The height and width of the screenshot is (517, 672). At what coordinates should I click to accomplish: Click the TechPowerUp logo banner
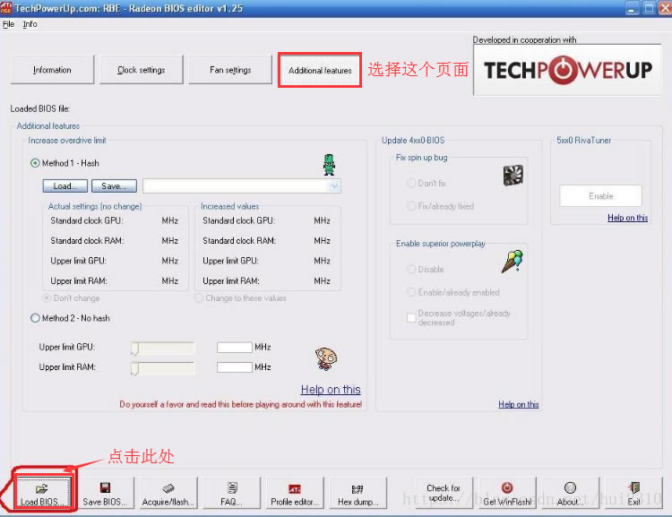click(x=567, y=70)
